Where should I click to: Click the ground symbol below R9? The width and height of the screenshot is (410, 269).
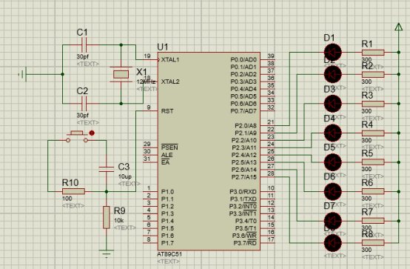click(107, 253)
